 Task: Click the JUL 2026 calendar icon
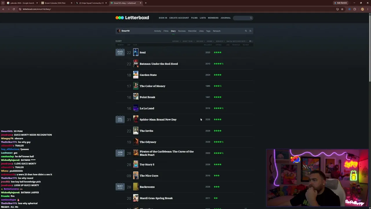coord(120,119)
